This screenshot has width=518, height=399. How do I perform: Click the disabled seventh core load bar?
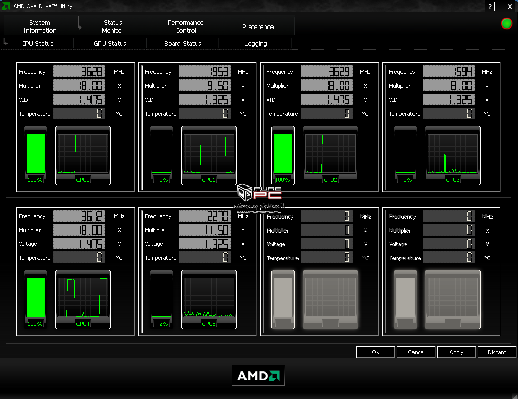pos(283,300)
